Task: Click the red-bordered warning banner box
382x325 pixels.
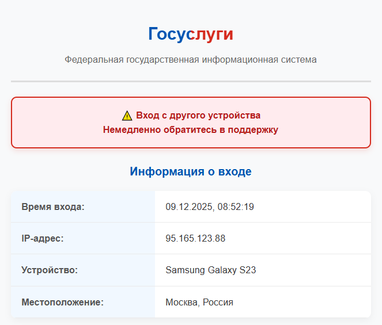Action: (x=191, y=123)
